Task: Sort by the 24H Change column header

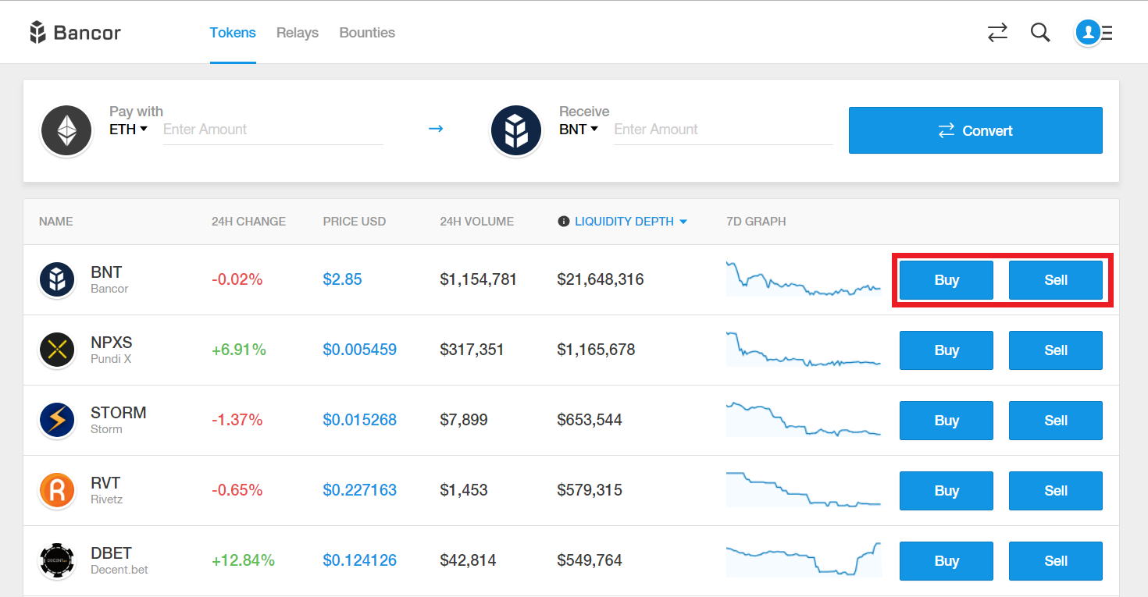Action: (x=248, y=222)
